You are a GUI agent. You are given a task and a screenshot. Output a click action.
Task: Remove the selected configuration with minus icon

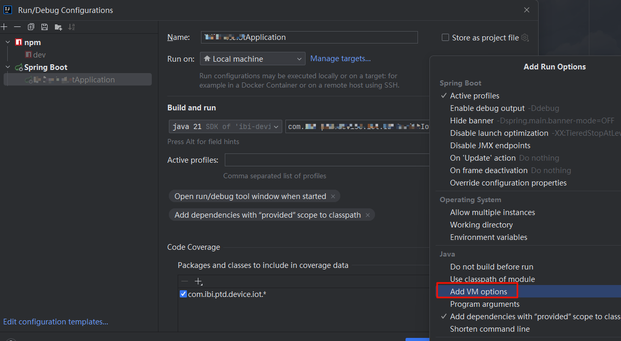pyautogui.click(x=18, y=27)
